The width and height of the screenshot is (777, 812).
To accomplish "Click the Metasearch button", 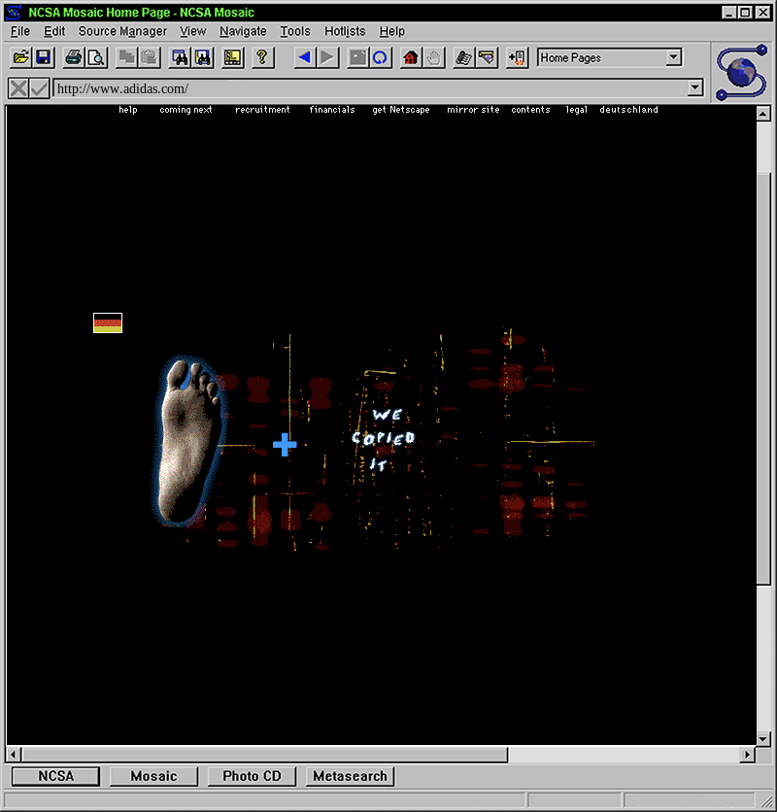I will pos(351,776).
